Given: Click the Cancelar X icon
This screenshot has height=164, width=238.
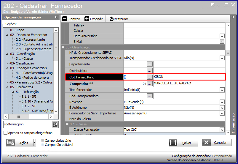Looking at the screenshot, I should point(206,143).
